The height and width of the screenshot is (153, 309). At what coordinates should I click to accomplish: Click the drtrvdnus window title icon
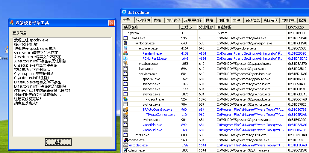124,12
